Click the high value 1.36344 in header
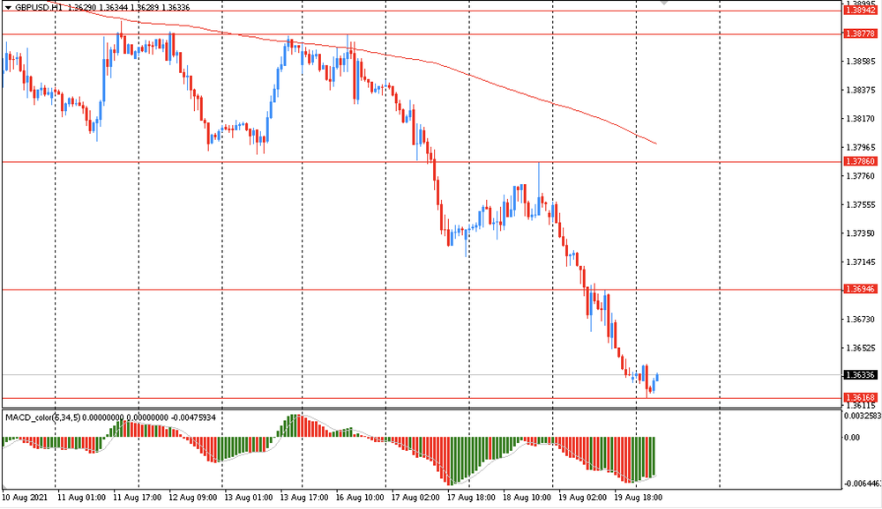The image size is (882, 509). (113, 7)
